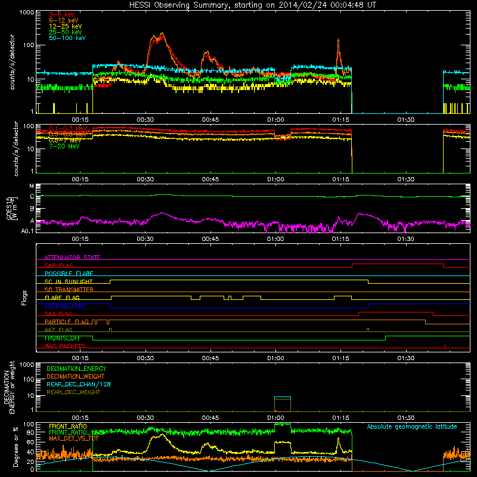Click the GOES15 axis label
Screen dimensions: 477x477
tap(12, 208)
